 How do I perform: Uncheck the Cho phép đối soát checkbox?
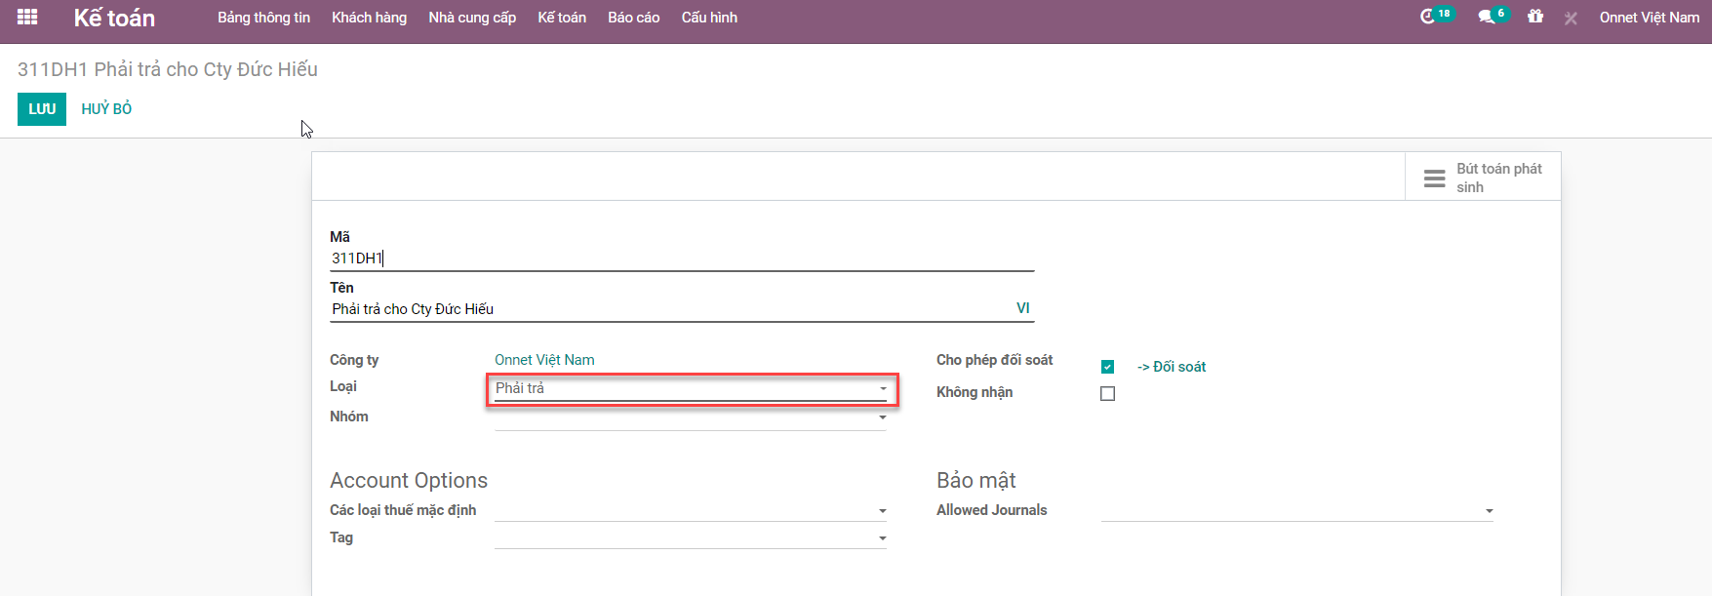click(1107, 367)
